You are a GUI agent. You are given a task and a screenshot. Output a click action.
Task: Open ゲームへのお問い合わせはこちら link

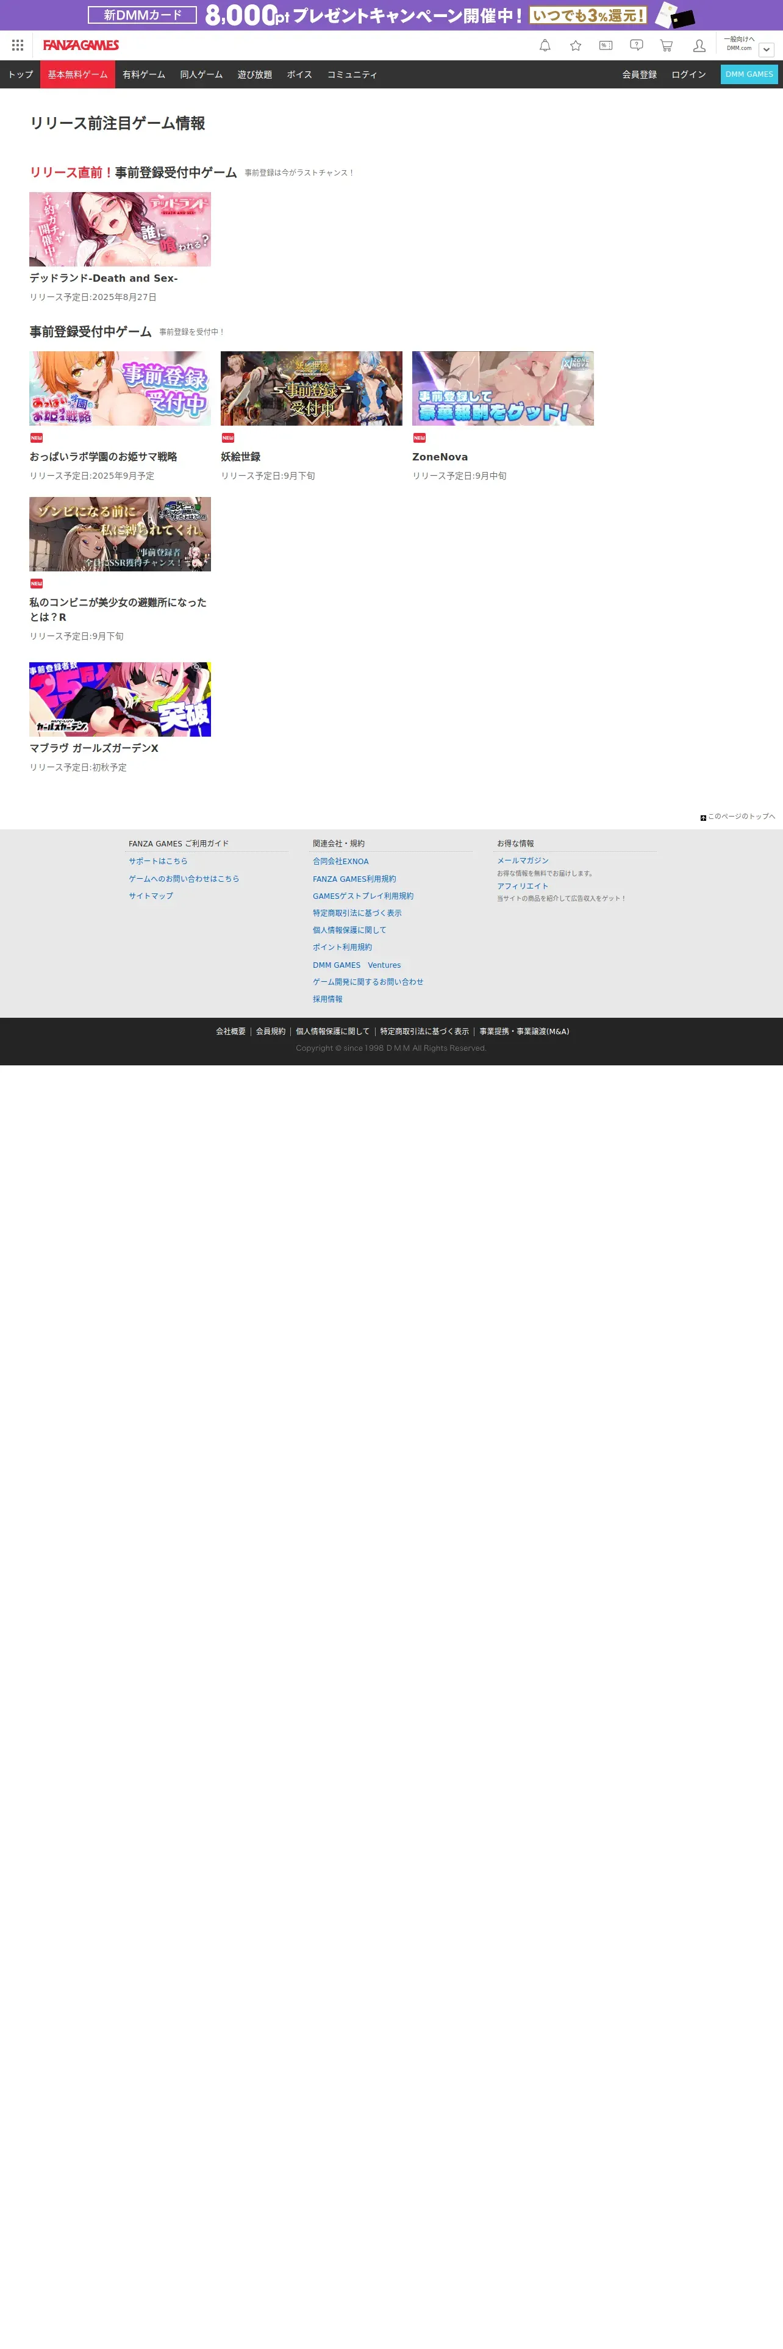click(x=184, y=879)
